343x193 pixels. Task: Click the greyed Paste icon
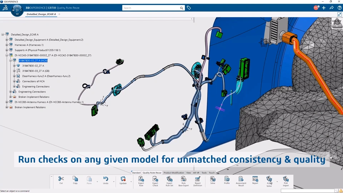tap(89, 179)
